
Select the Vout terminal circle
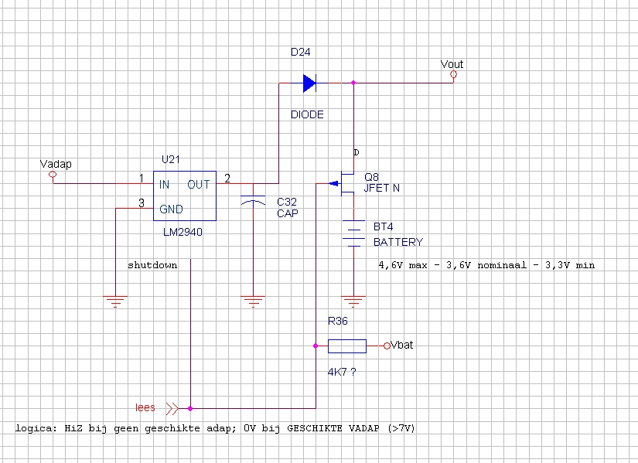453,75
